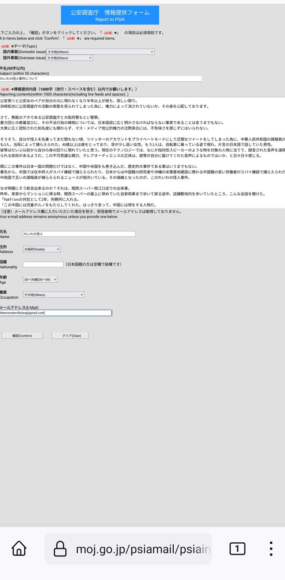Tap the browser home icon
Image resolution: width=285 pixels, height=580 pixels.
point(18,549)
